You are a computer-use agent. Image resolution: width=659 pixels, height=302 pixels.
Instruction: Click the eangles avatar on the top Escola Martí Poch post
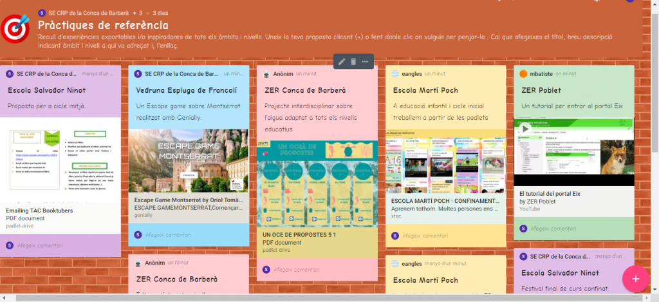tap(394, 74)
